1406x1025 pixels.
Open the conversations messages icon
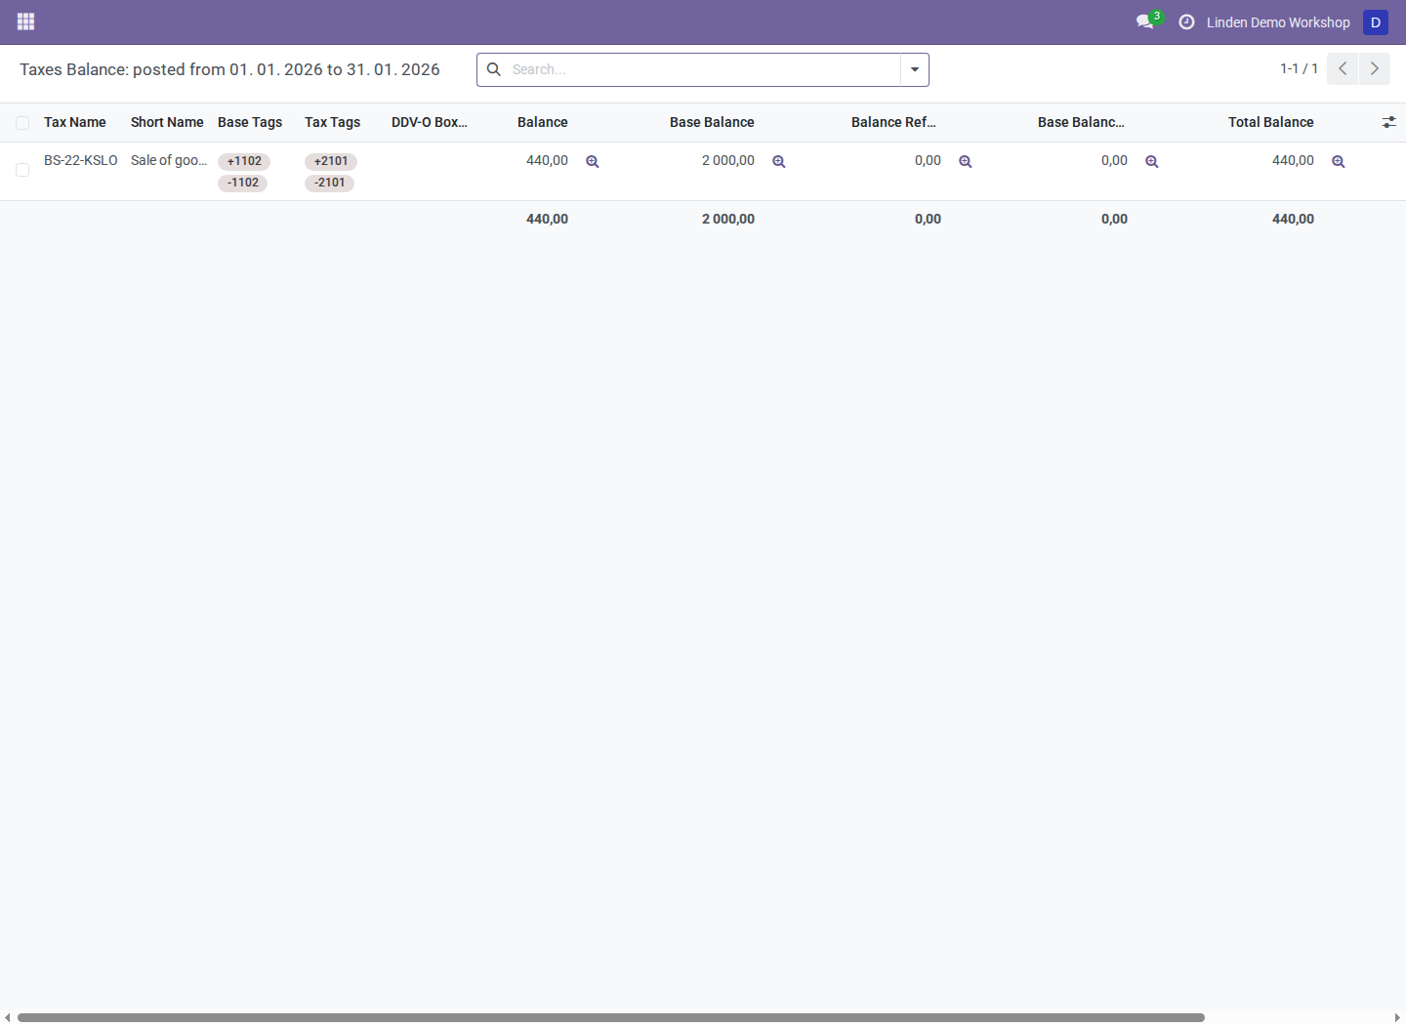pyautogui.click(x=1145, y=21)
